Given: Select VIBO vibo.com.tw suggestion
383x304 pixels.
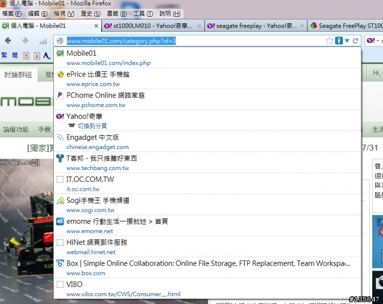Looking at the screenshot, I should click(207, 288).
